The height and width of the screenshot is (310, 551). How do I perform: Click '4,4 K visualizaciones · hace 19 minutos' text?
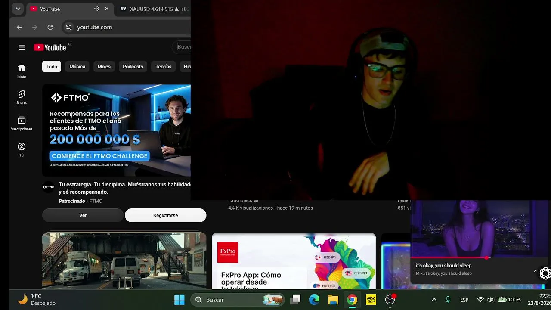[x=270, y=208]
